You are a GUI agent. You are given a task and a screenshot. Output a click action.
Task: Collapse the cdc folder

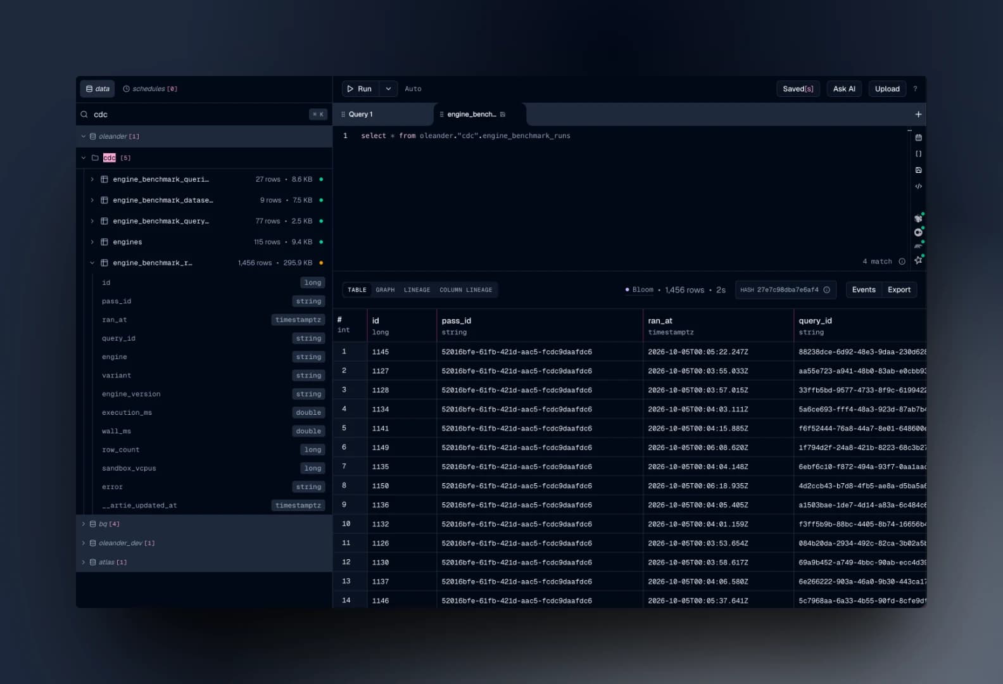[x=83, y=158]
